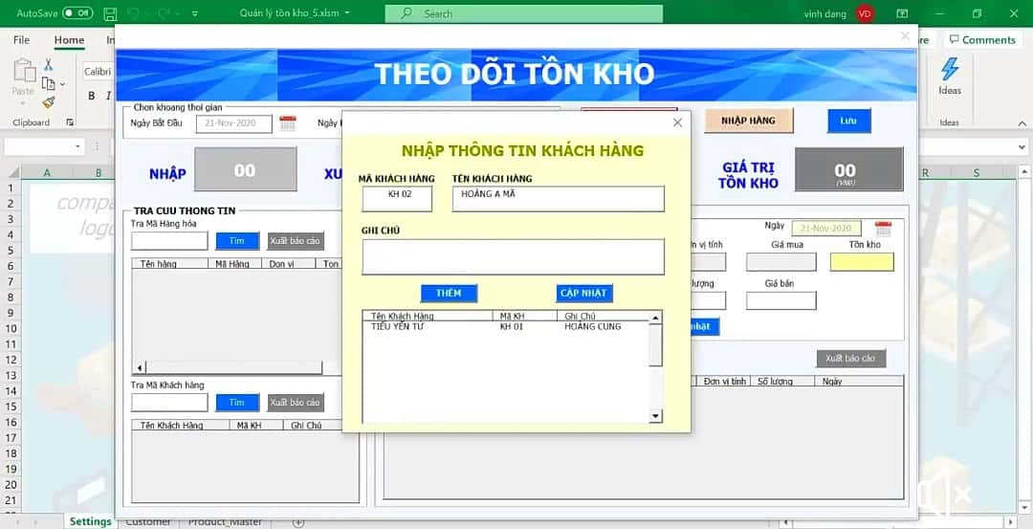The height and width of the screenshot is (529, 1033).
Task: Open calendar icon beside right Ngày field
Action: point(884,229)
